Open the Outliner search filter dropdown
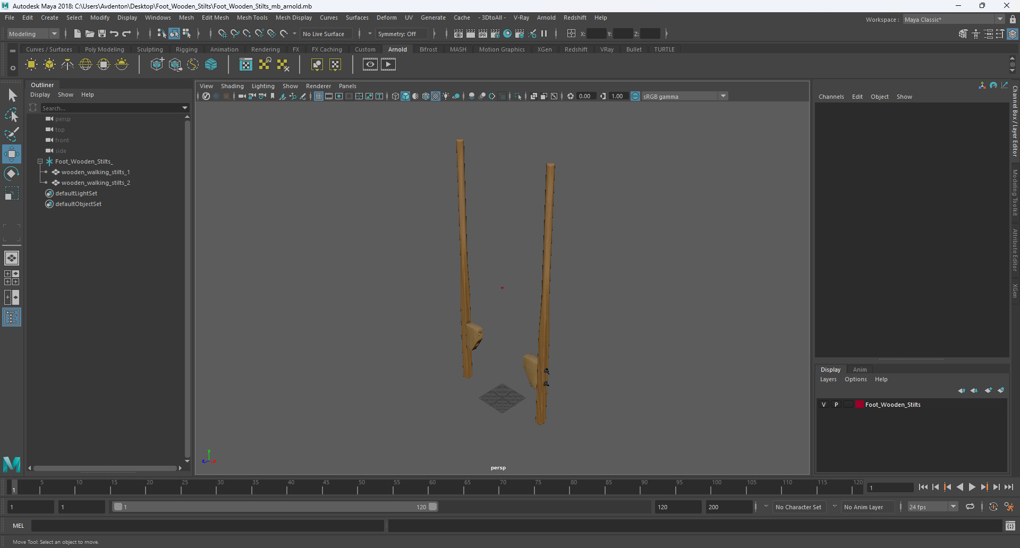The width and height of the screenshot is (1020, 548). pos(185,108)
